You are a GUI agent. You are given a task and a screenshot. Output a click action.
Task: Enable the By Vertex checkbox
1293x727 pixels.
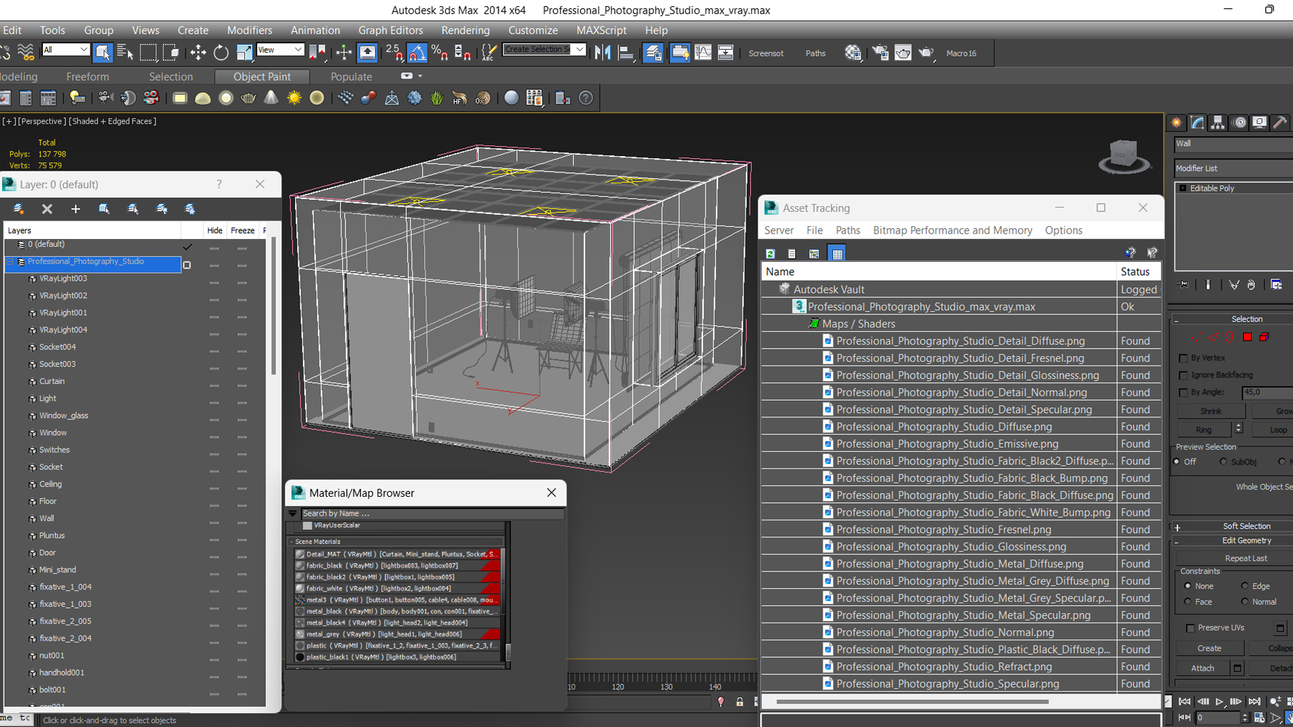[x=1183, y=358]
